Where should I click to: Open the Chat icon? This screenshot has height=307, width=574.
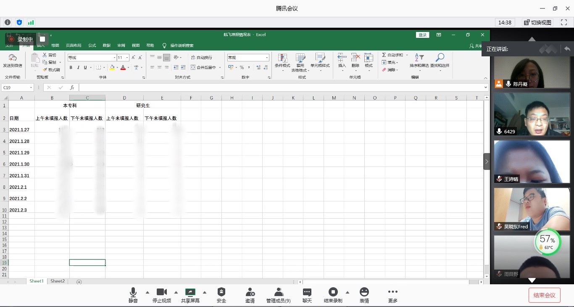pyautogui.click(x=307, y=292)
